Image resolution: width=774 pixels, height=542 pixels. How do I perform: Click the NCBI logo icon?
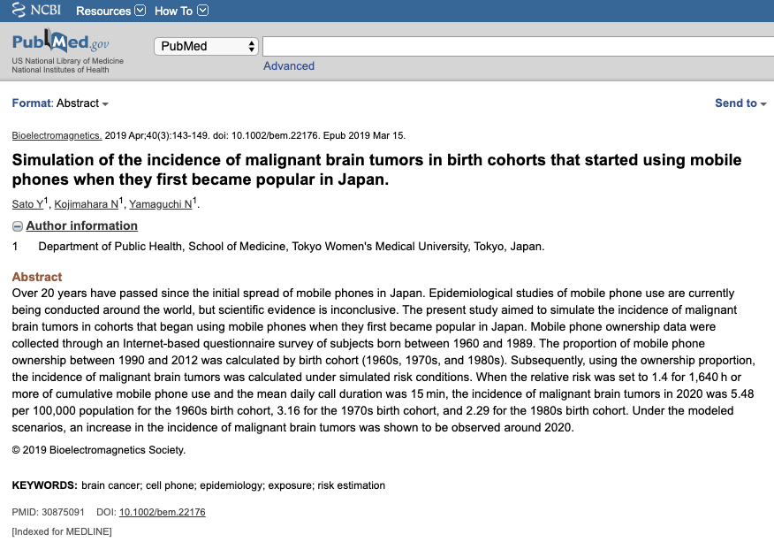[36, 10]
